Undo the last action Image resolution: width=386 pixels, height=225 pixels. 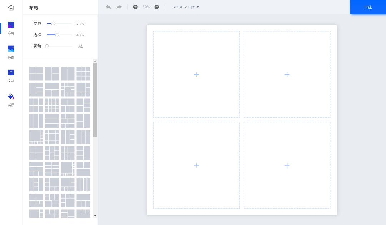pos(108,7)
